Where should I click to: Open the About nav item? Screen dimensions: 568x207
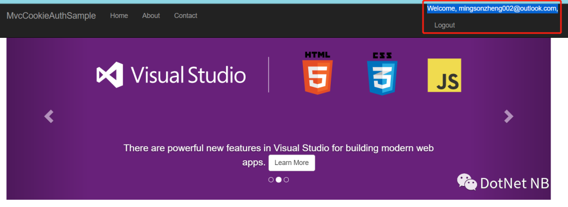[x=151, y=16]
